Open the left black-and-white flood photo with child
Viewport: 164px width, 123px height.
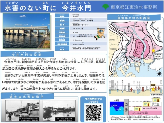[22, 111]
